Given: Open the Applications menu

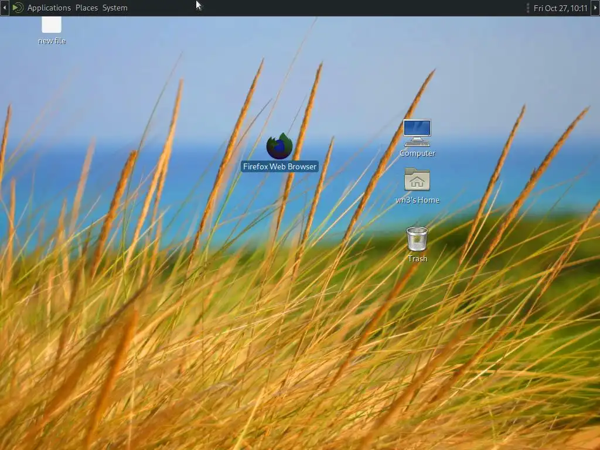Looking at the screenshot, I should click(49, 8).
